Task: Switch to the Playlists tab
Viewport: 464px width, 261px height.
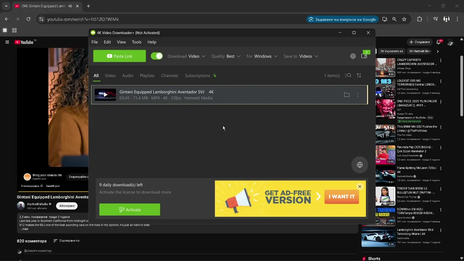Action: point(147,75)
